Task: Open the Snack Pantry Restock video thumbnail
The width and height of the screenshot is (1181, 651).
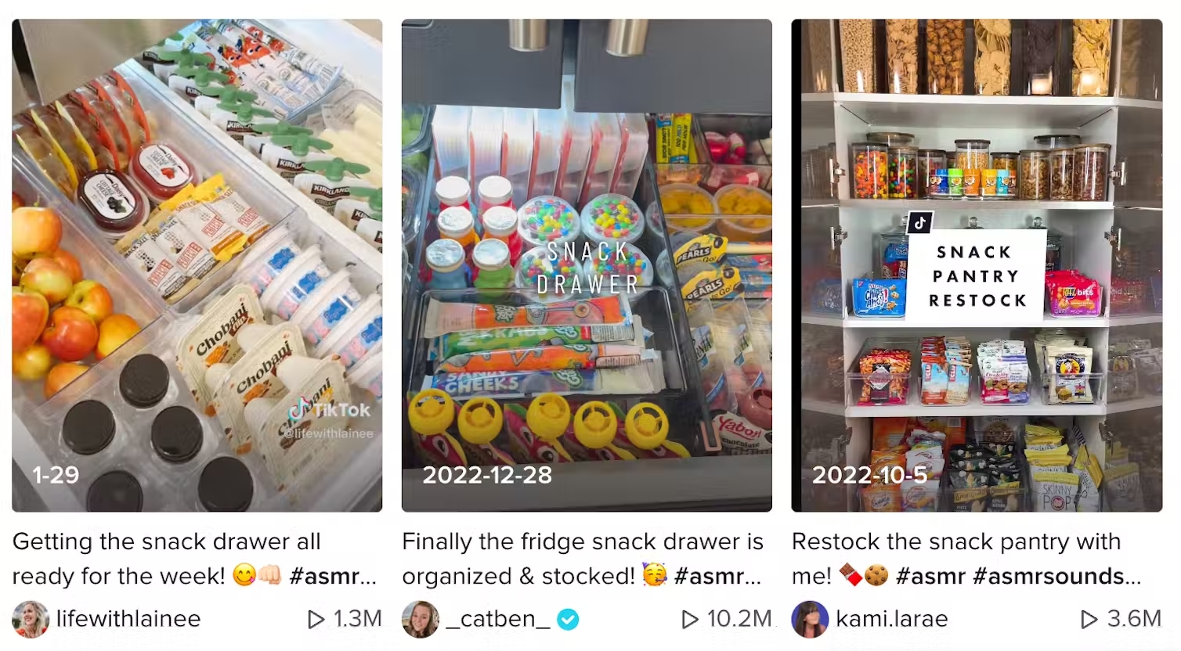Action: [x=977, y=265]
